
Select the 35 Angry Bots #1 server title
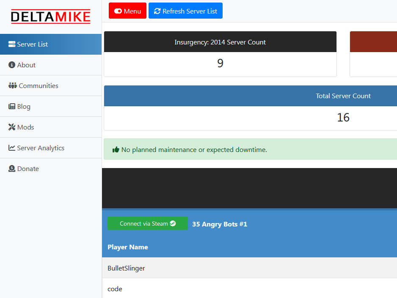220,224
